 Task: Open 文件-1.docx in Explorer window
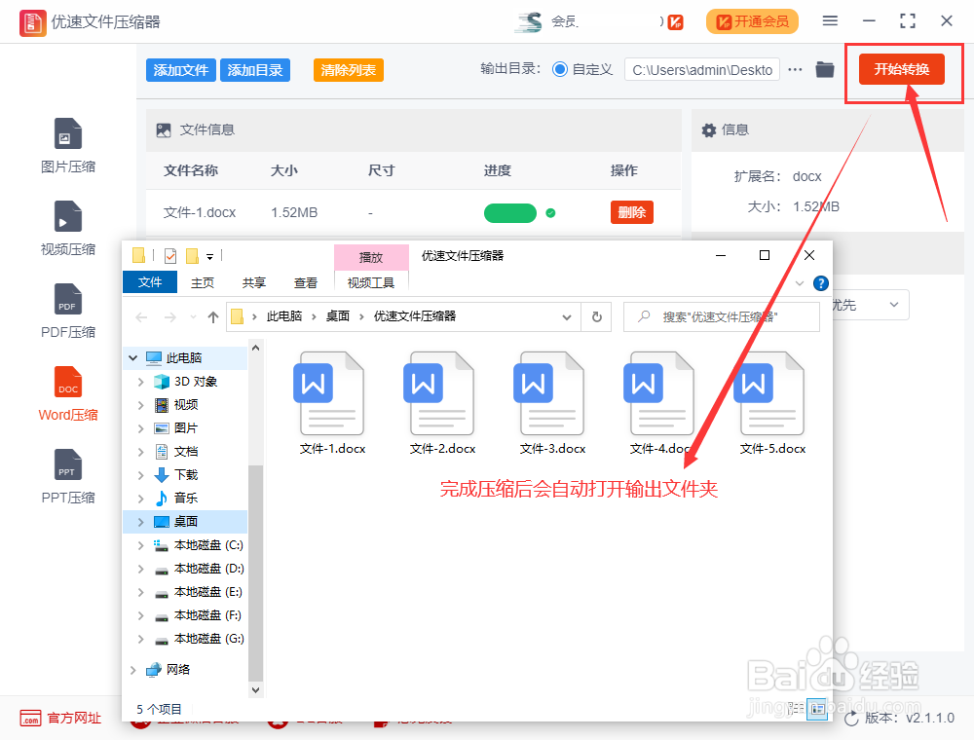[x=332, y=403]
